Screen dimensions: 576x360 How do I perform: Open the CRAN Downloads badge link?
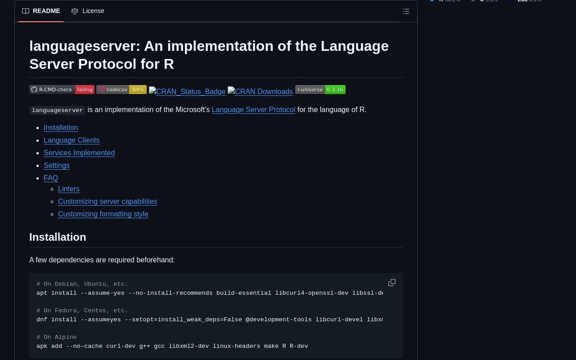click(260, 91)
